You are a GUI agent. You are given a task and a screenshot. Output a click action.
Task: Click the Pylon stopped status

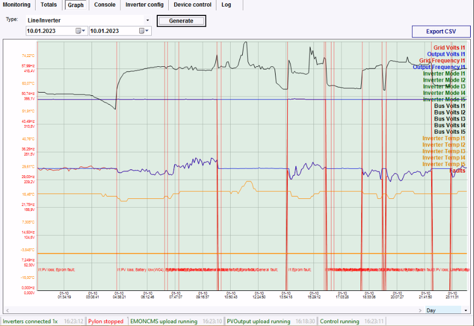pyautogui.click(x=106, y=321)
